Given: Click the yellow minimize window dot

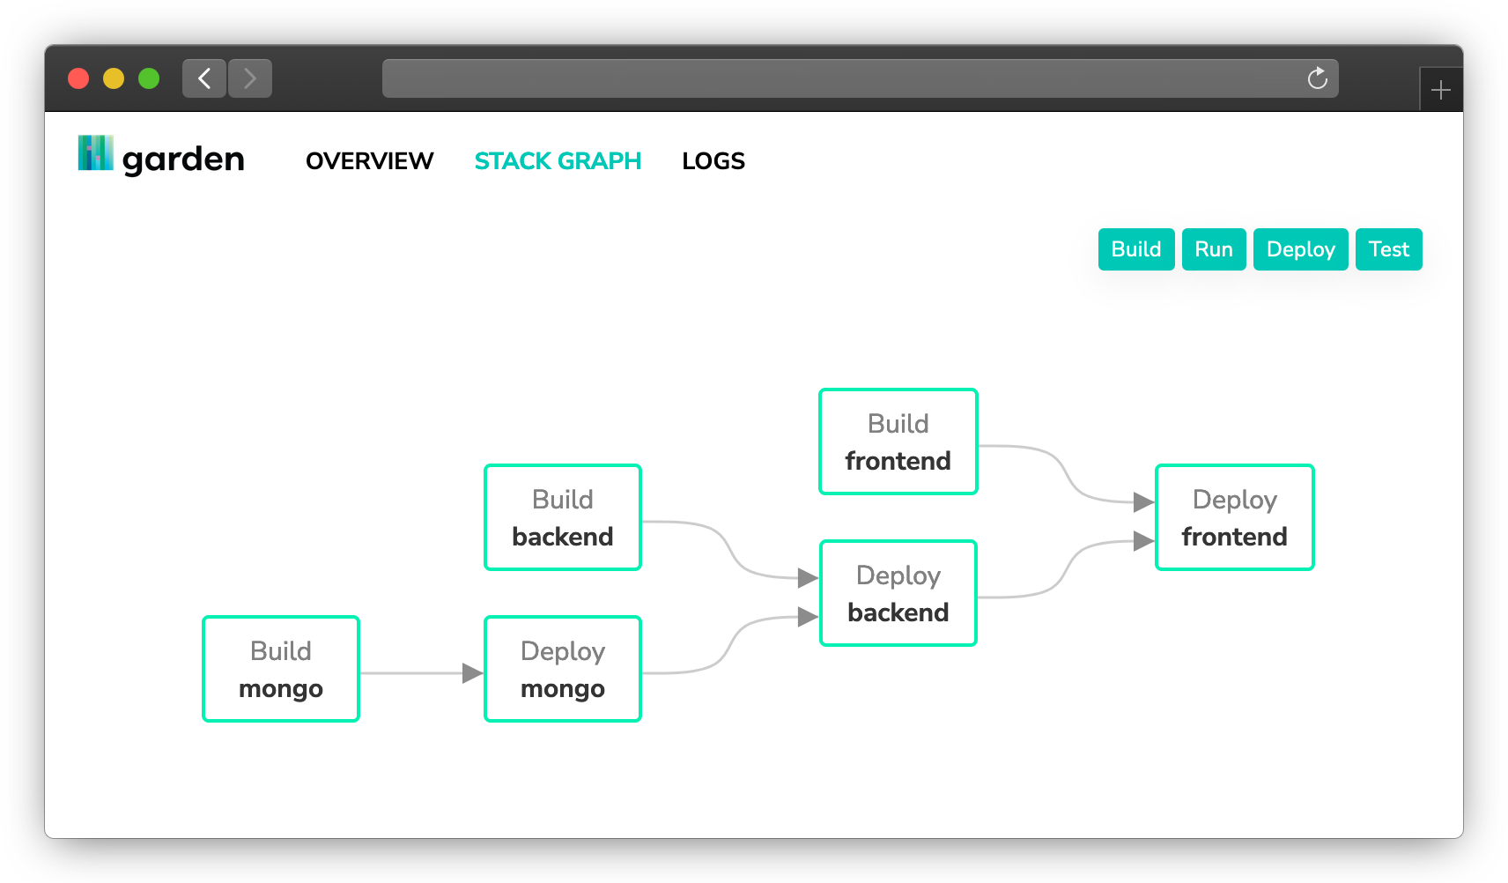Looking at the screenshot, I should [114, 78].
